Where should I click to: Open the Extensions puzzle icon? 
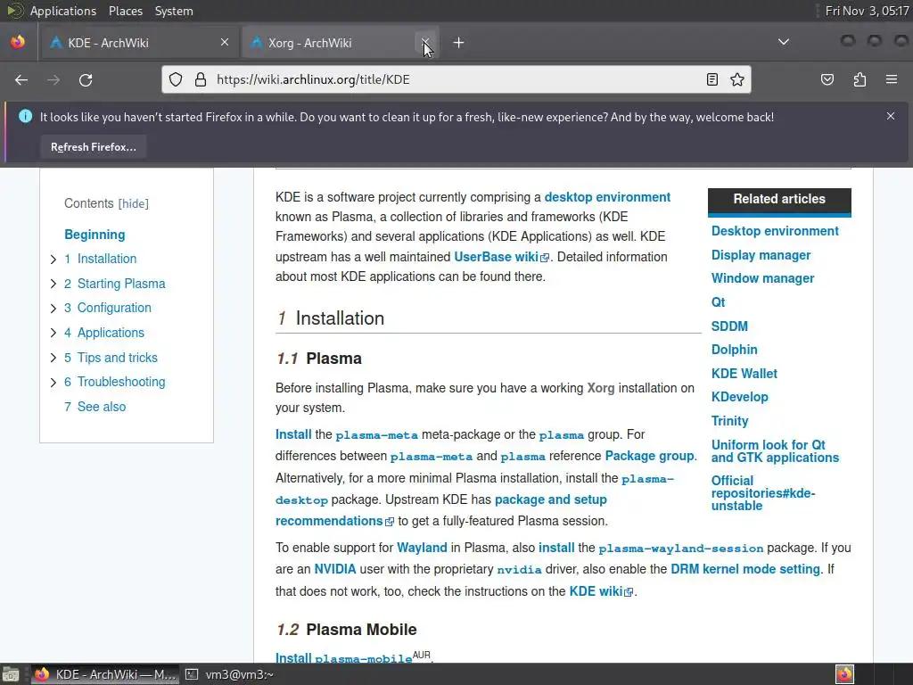tap(860, 79)
